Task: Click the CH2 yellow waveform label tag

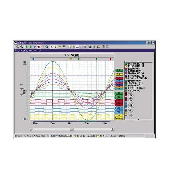Action: (119, 74)
